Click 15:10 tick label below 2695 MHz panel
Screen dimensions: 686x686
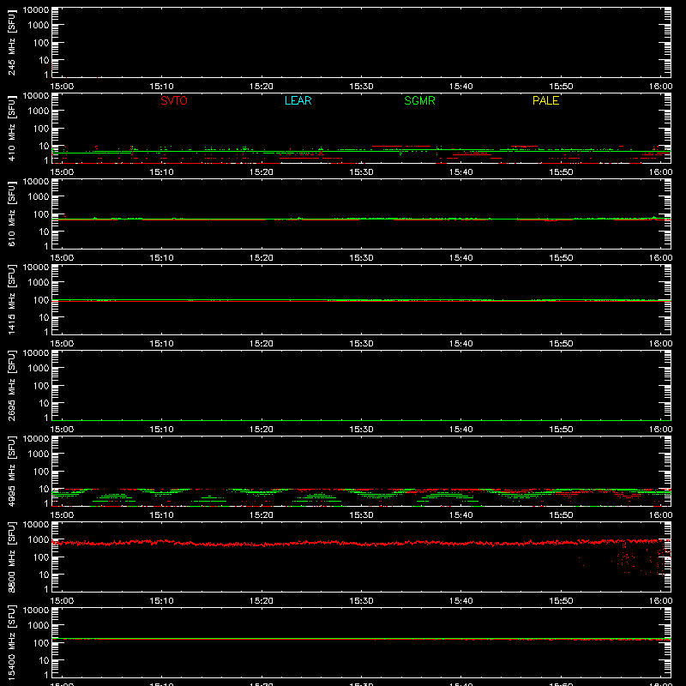161,430
